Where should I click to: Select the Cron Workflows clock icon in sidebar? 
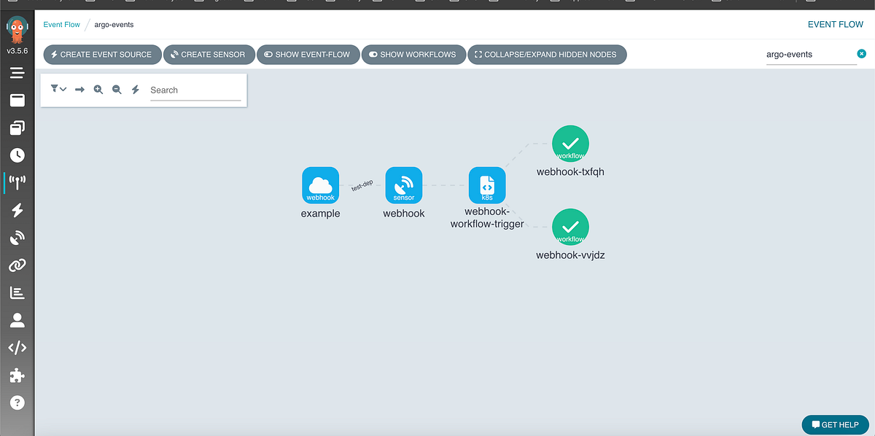click(x=17, y=155)
